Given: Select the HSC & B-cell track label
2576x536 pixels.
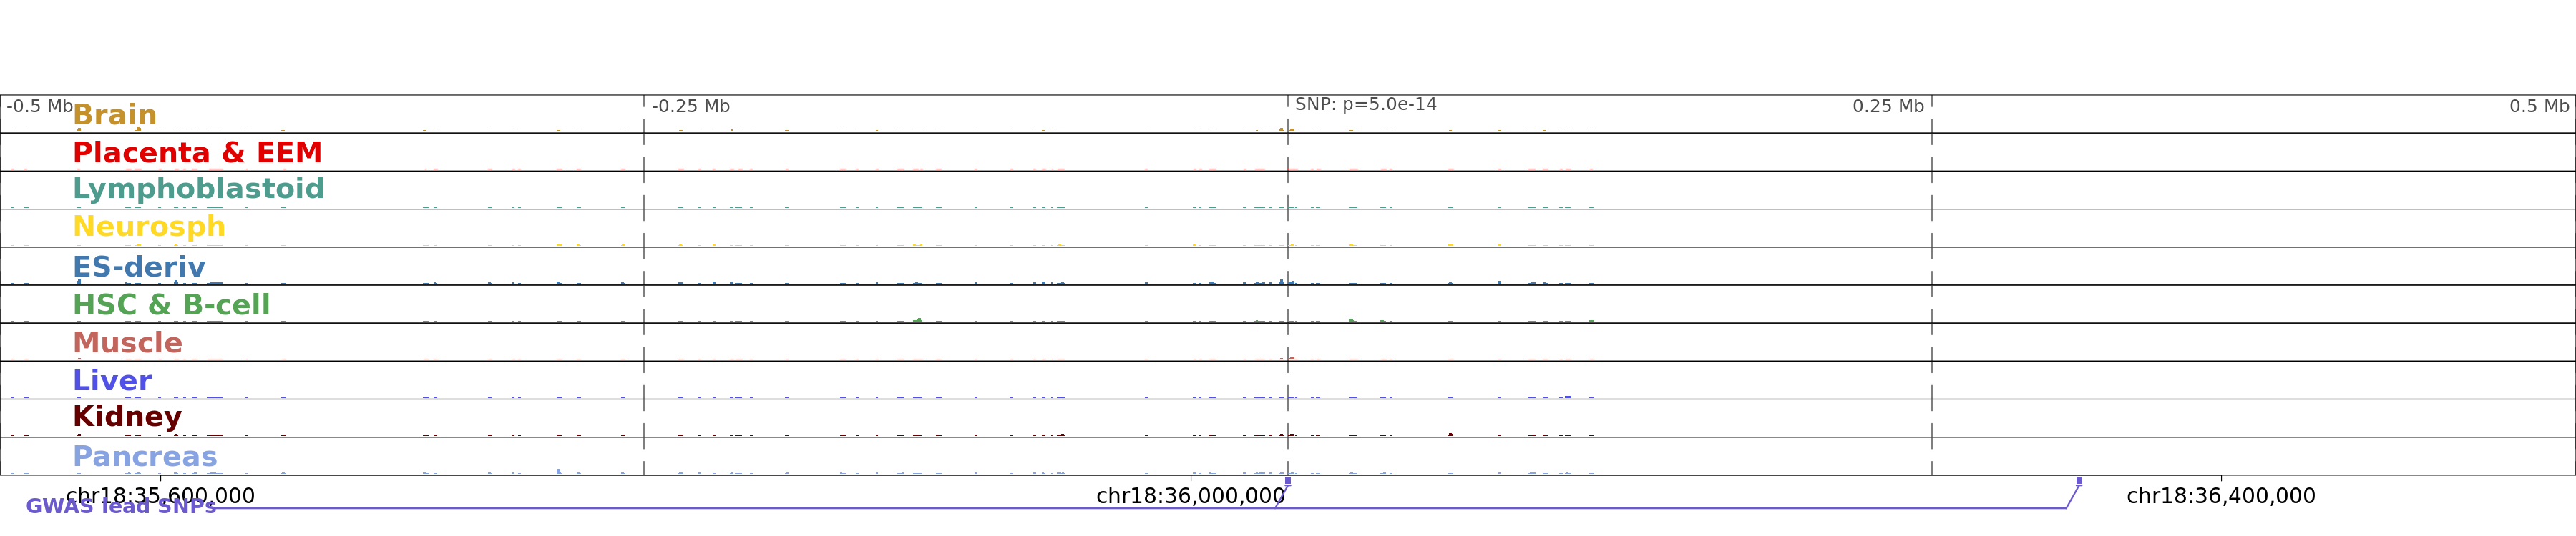Looking at the screenshot, I should tap(171, 304).
